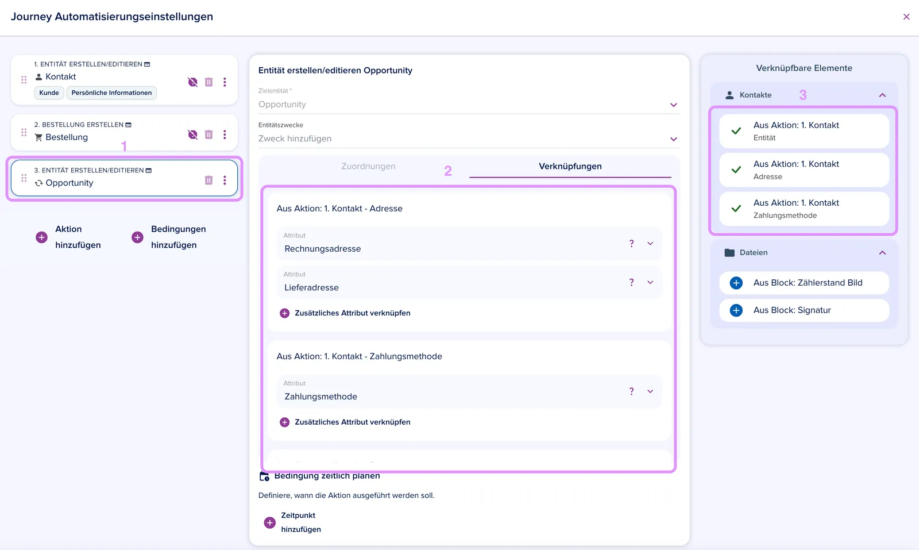The width and height of the screenshot is (919, 550).
Task: Click the person icon next to Kontakte
Action: [729, 95]
